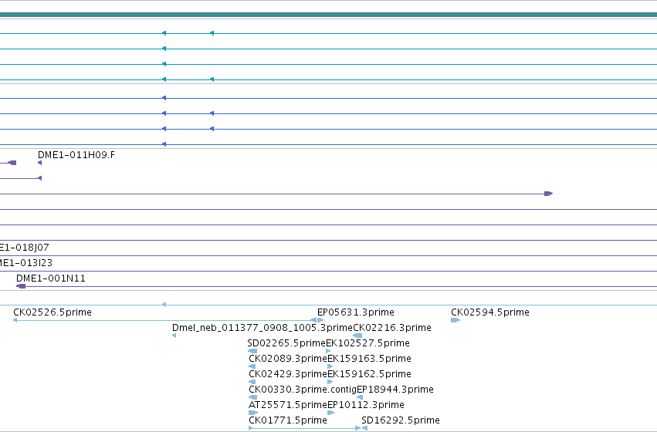Click the CK02526.5prime EST label
Viewport: 657px width, 432px height.
click(x=52, y=312)
